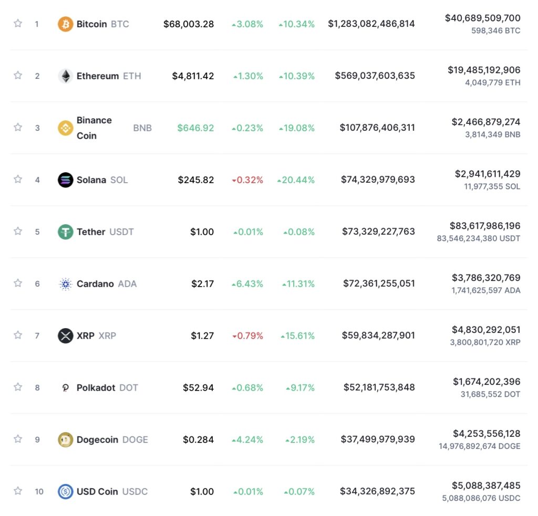Image resolution: width=538 pixels, height=516 pixels.
Task: Click the Binance Coin logo icon
Action: pyautogui.click(x=65, y=128)
